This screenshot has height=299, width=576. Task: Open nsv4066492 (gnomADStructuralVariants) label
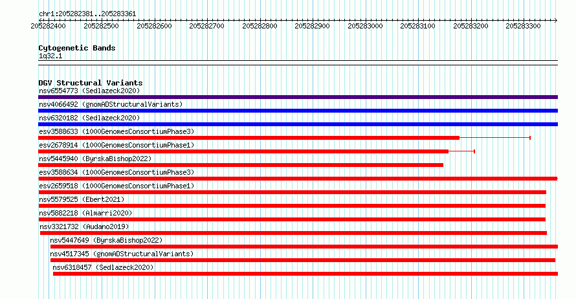[x=111, y=104]
